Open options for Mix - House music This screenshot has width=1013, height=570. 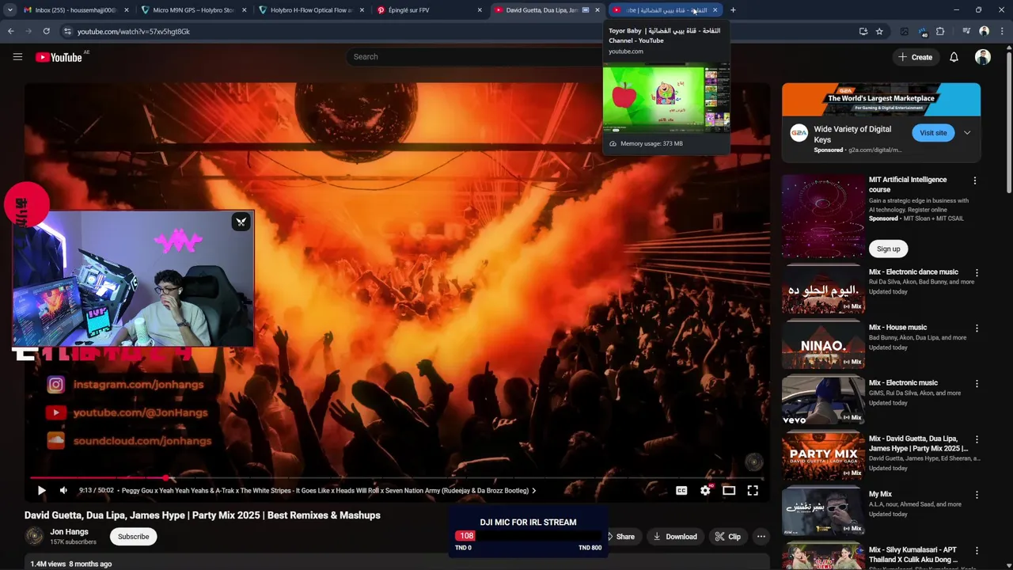(x=977, y=328)
